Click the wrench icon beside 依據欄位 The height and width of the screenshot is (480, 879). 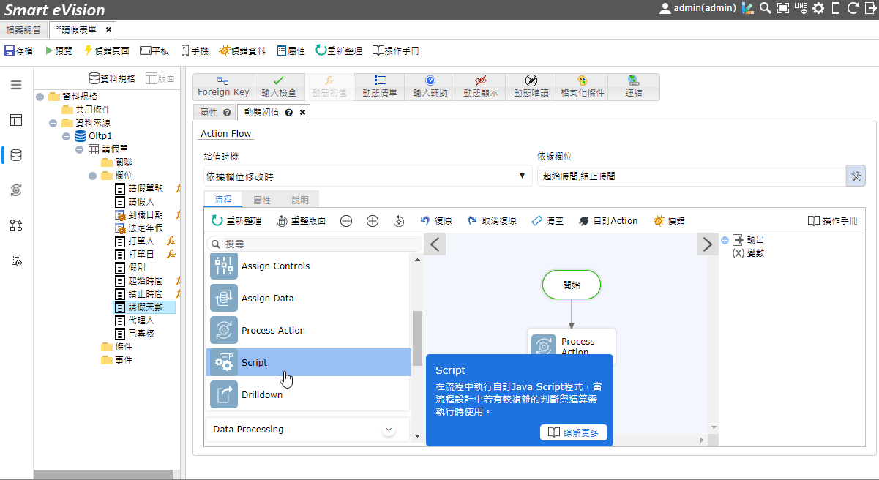pyautogui.click(x=856, y=176)
